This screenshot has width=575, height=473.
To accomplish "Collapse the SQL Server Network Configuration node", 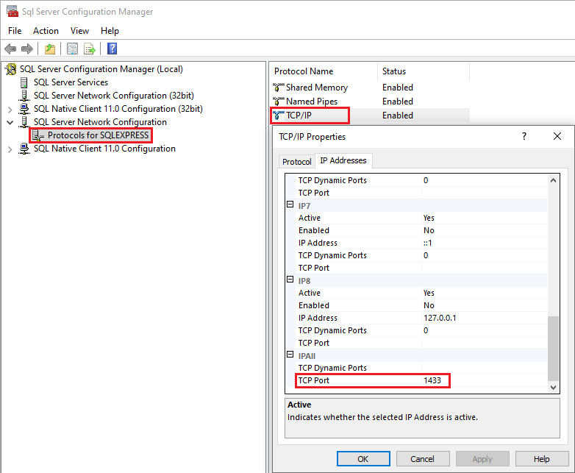I will [x=10, y=122].
